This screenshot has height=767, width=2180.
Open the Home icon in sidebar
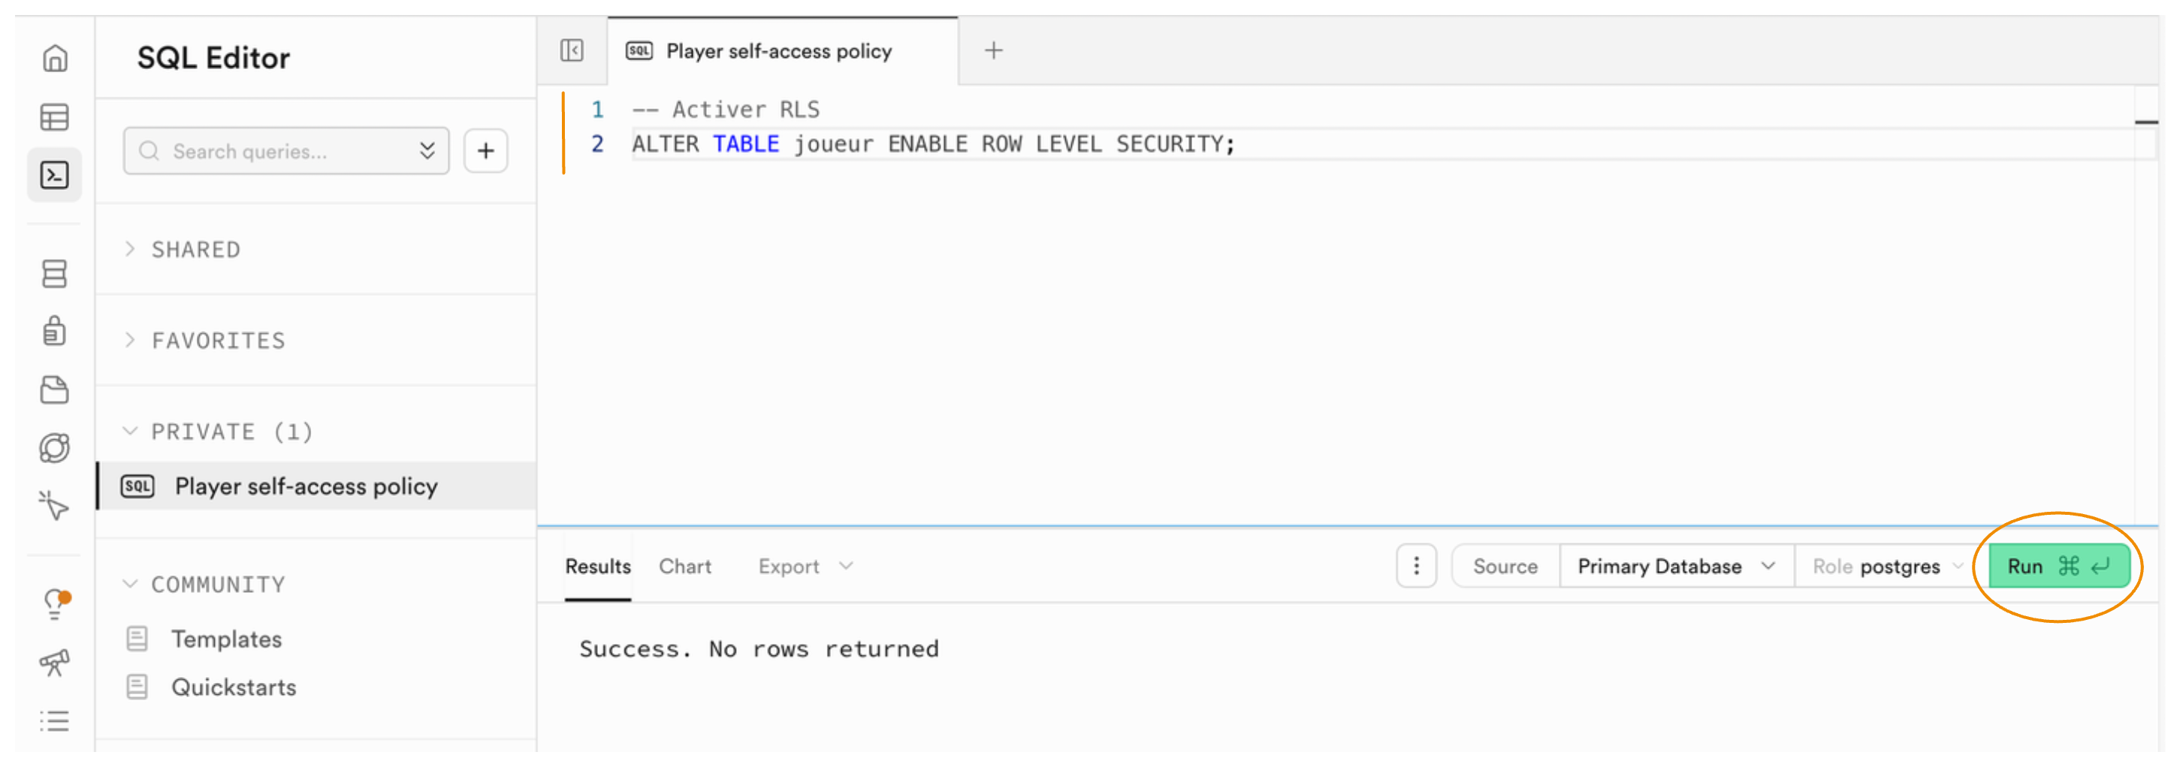click(x=55, y=59)
